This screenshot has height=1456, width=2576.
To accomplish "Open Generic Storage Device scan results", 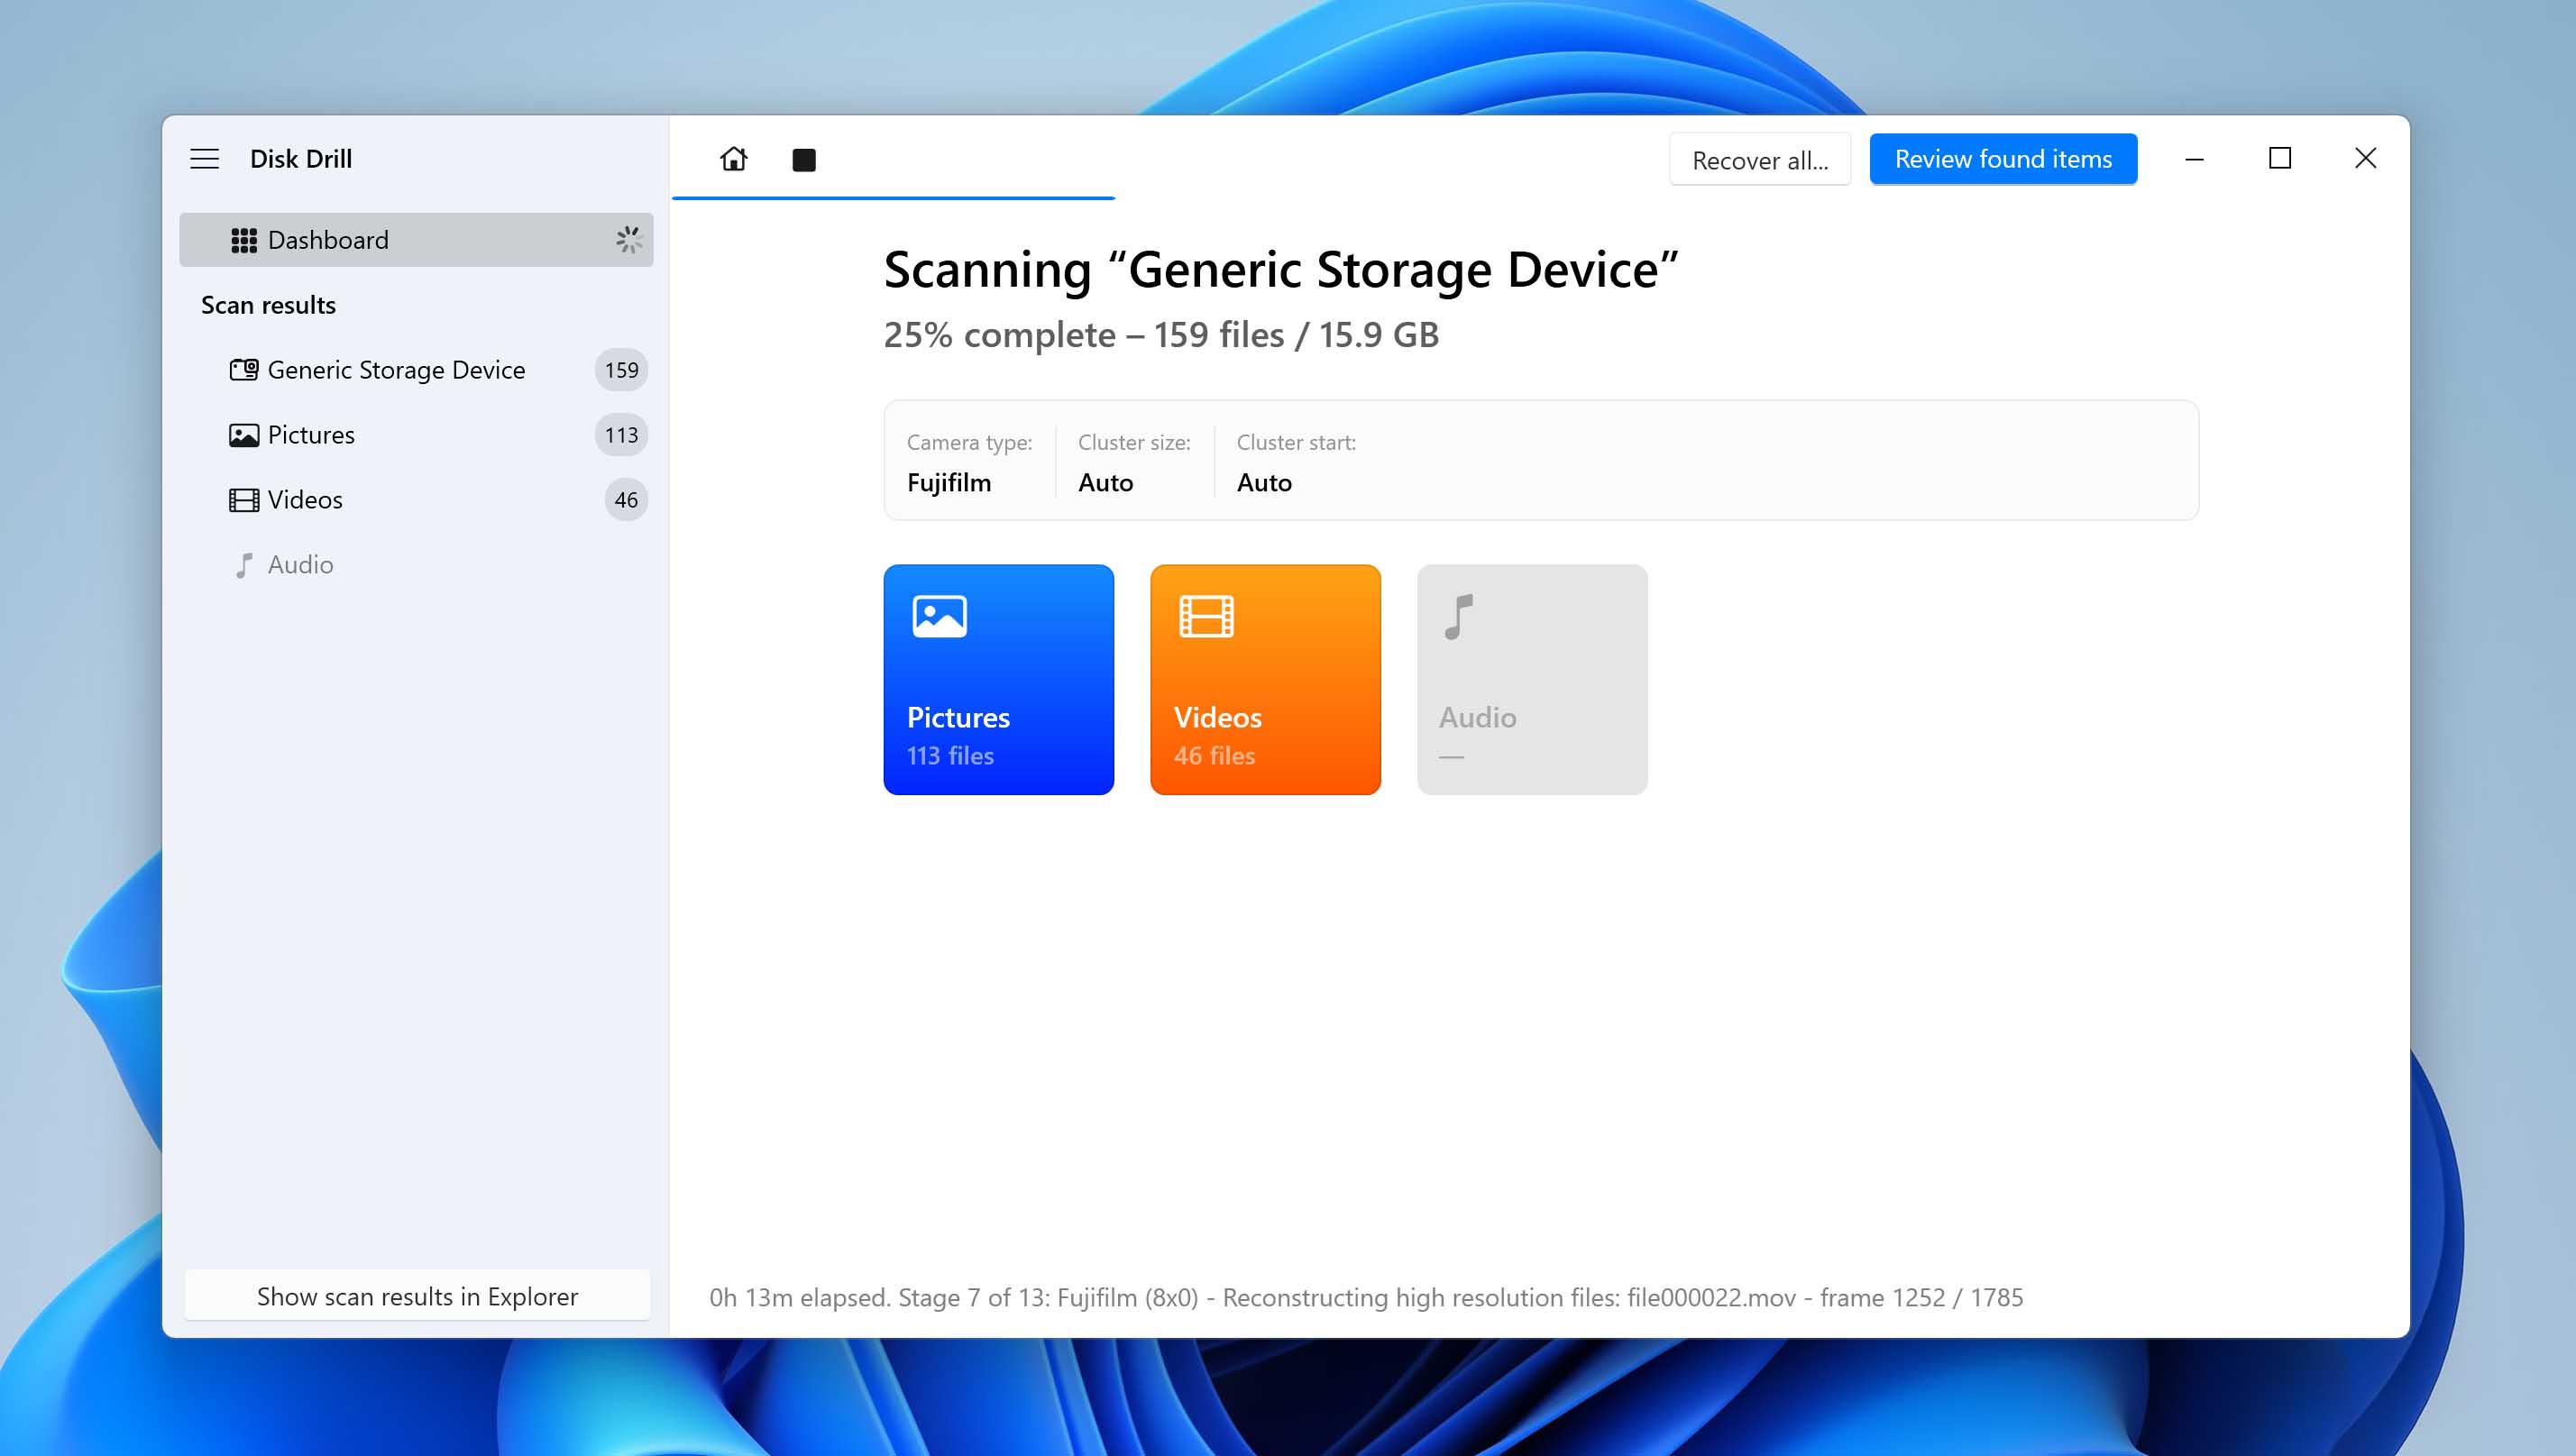I will pyautogui.click(x=416, y=370).
